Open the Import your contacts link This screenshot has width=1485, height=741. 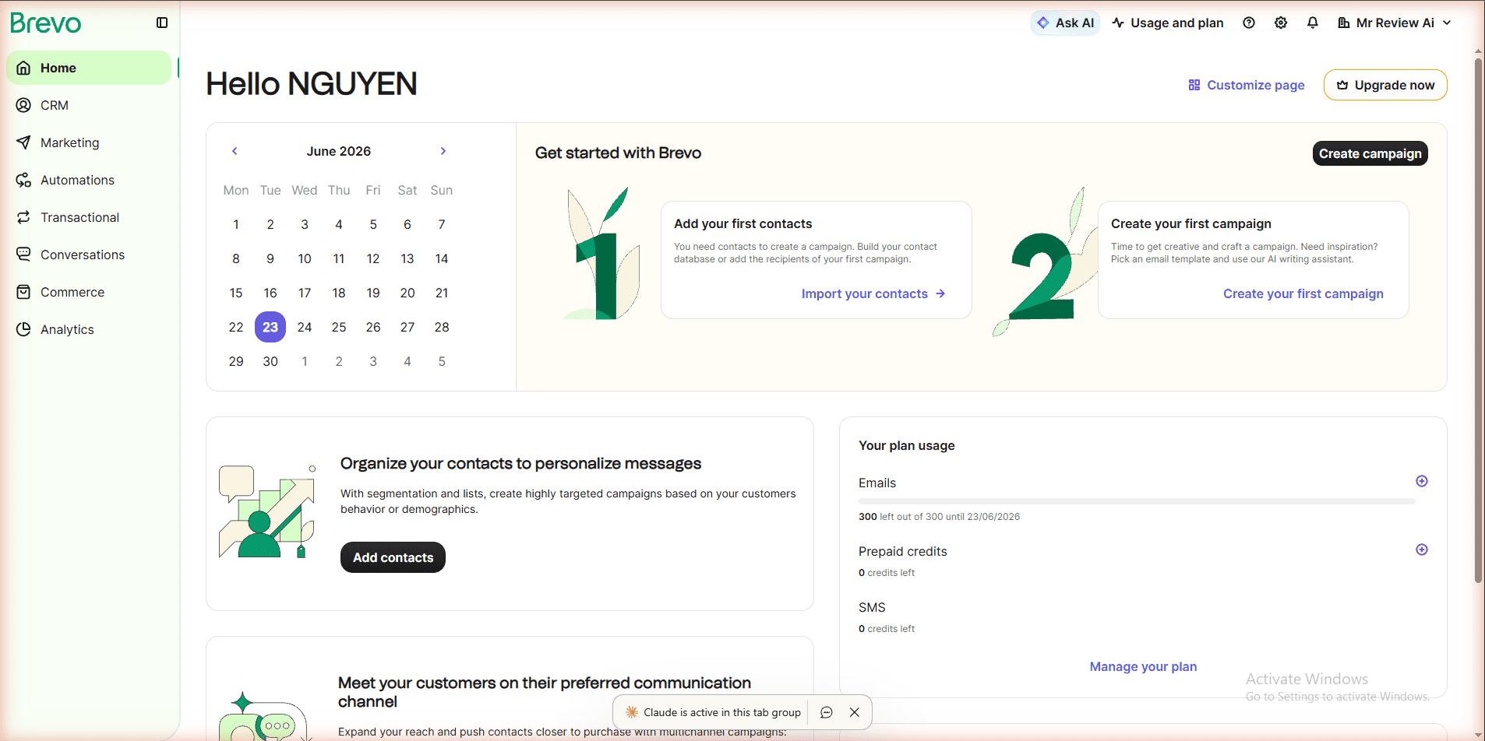point(873,293)
